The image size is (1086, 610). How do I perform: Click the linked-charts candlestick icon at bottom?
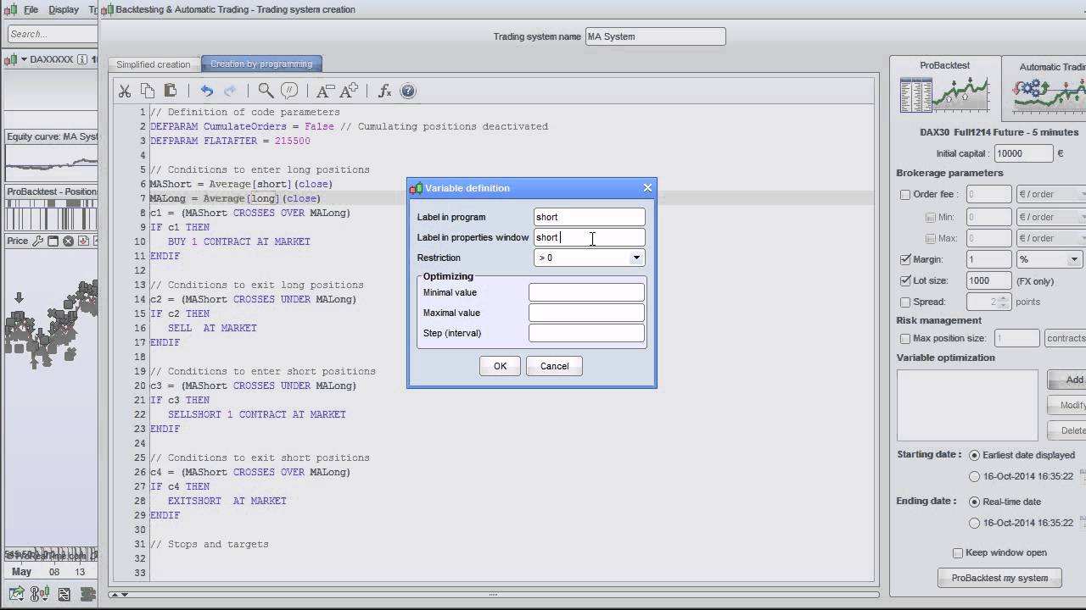[39, 594]
